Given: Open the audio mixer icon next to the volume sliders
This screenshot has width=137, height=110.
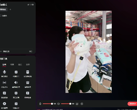Looking at the screenshot, I should tap(77, 104).
